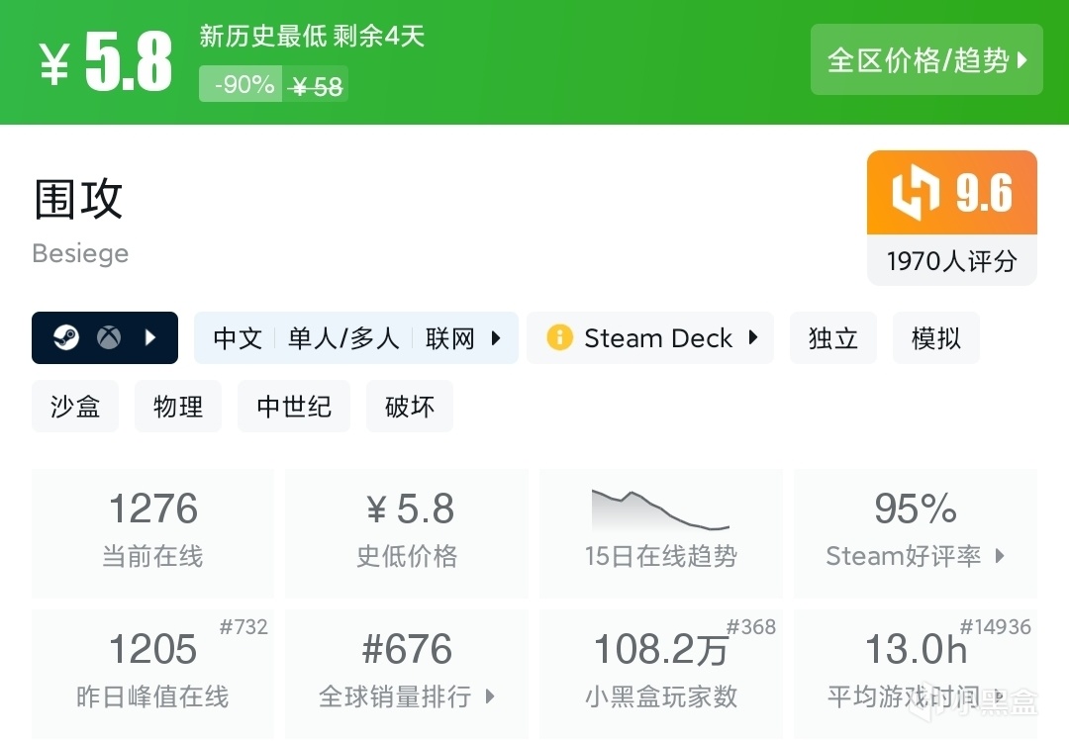Click the Xiaoheihe score logo icon
The image size is (1069, 741).
tap(915, 193)
